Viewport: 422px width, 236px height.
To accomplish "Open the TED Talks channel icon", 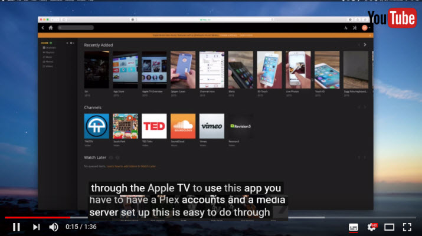I will pos(154,126).
